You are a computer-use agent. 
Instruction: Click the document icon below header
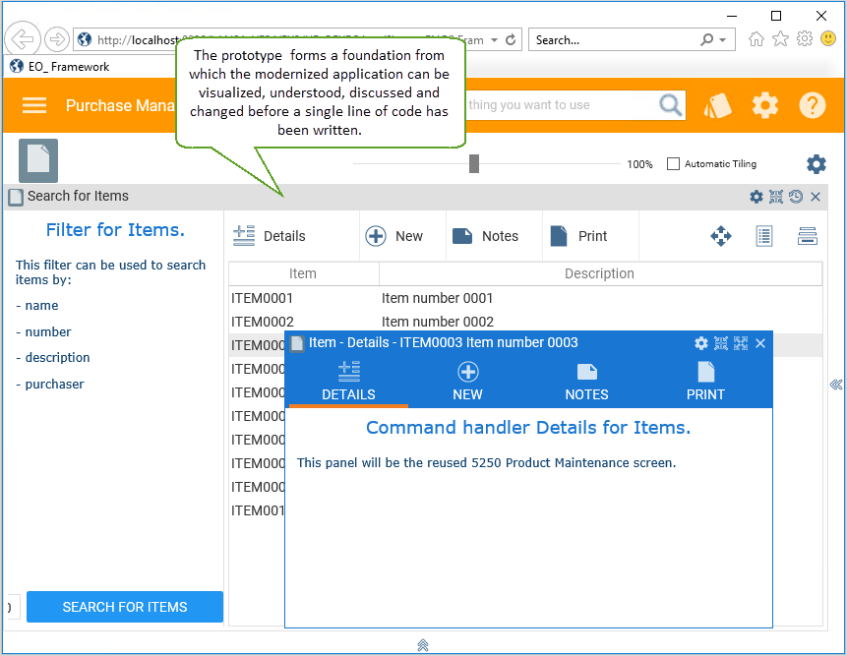[38, 160]
